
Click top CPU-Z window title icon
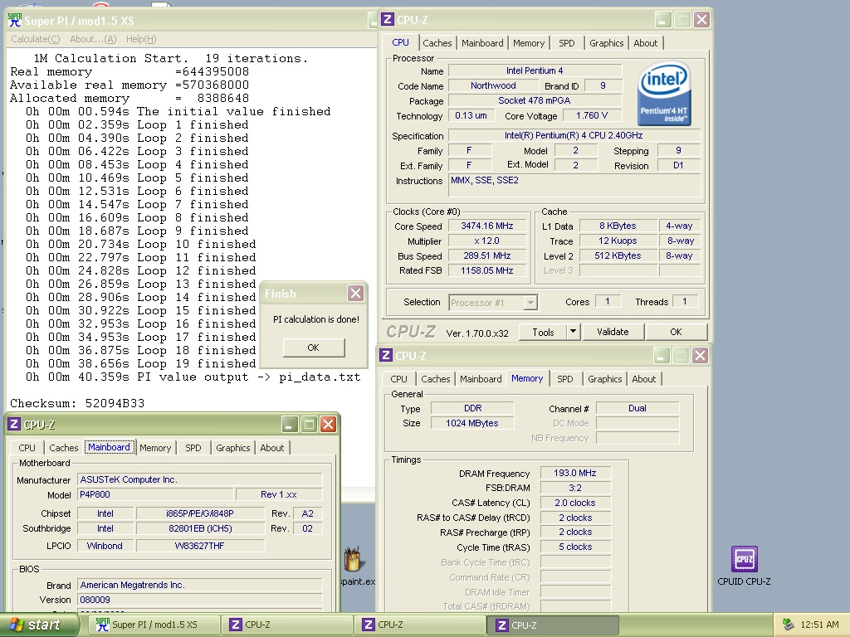[x=387, y=20]
